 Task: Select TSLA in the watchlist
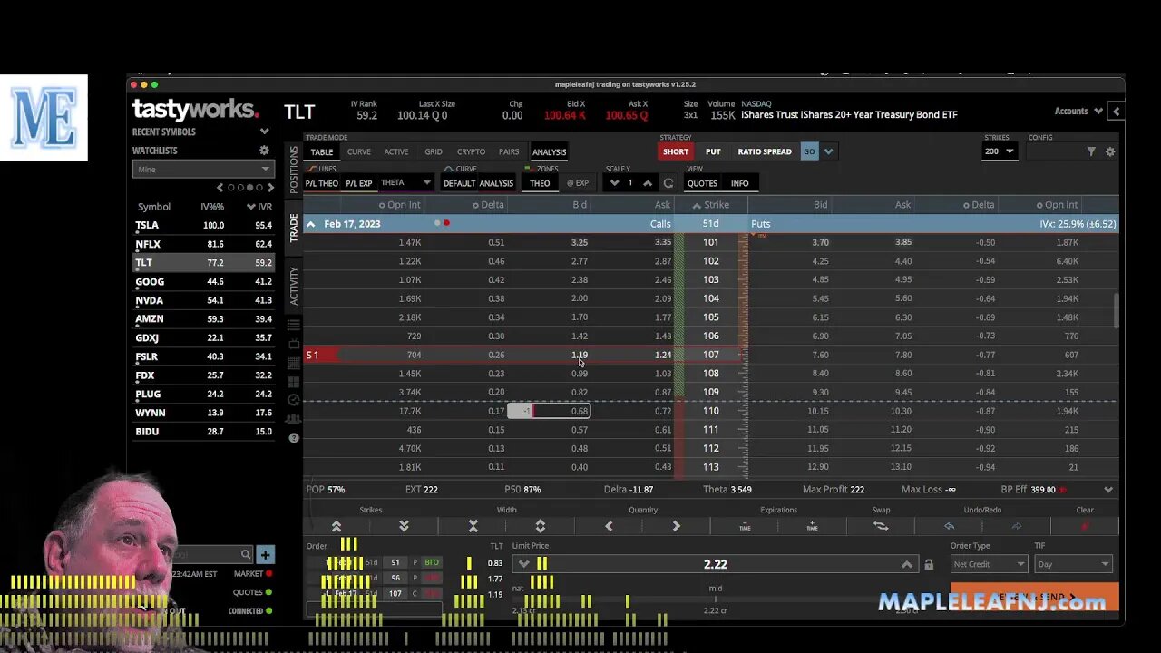click(203, 225)
